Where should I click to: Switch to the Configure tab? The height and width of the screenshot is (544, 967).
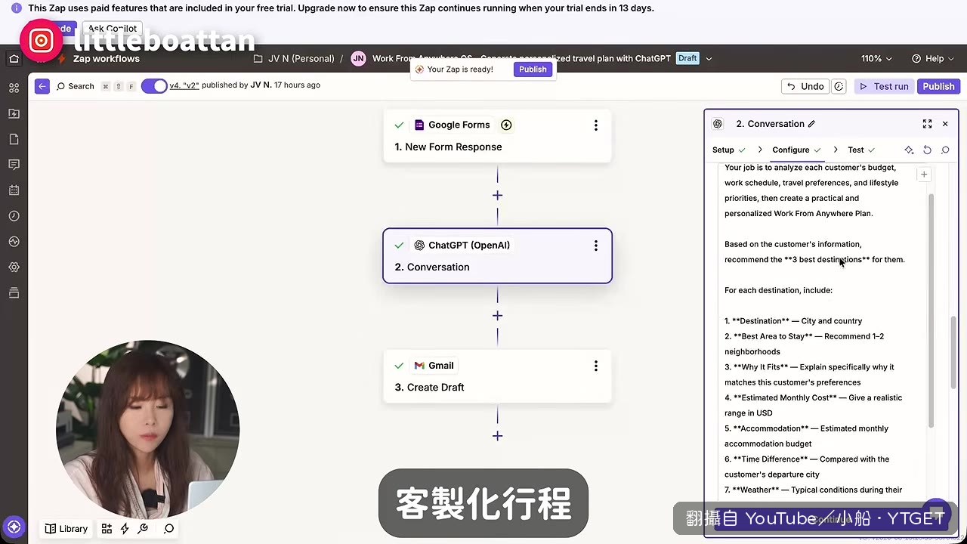(x=796, y=150)
